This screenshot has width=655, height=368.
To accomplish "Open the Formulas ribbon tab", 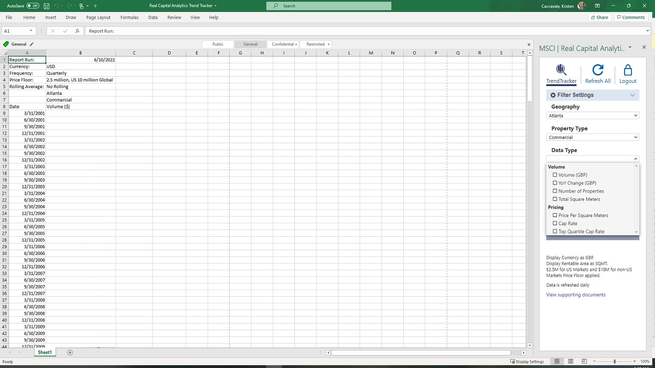I will pos(129,17).
